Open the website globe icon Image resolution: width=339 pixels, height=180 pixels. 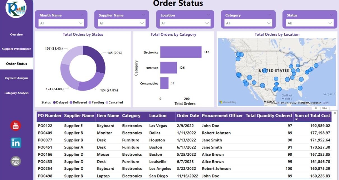pos(16,161)
